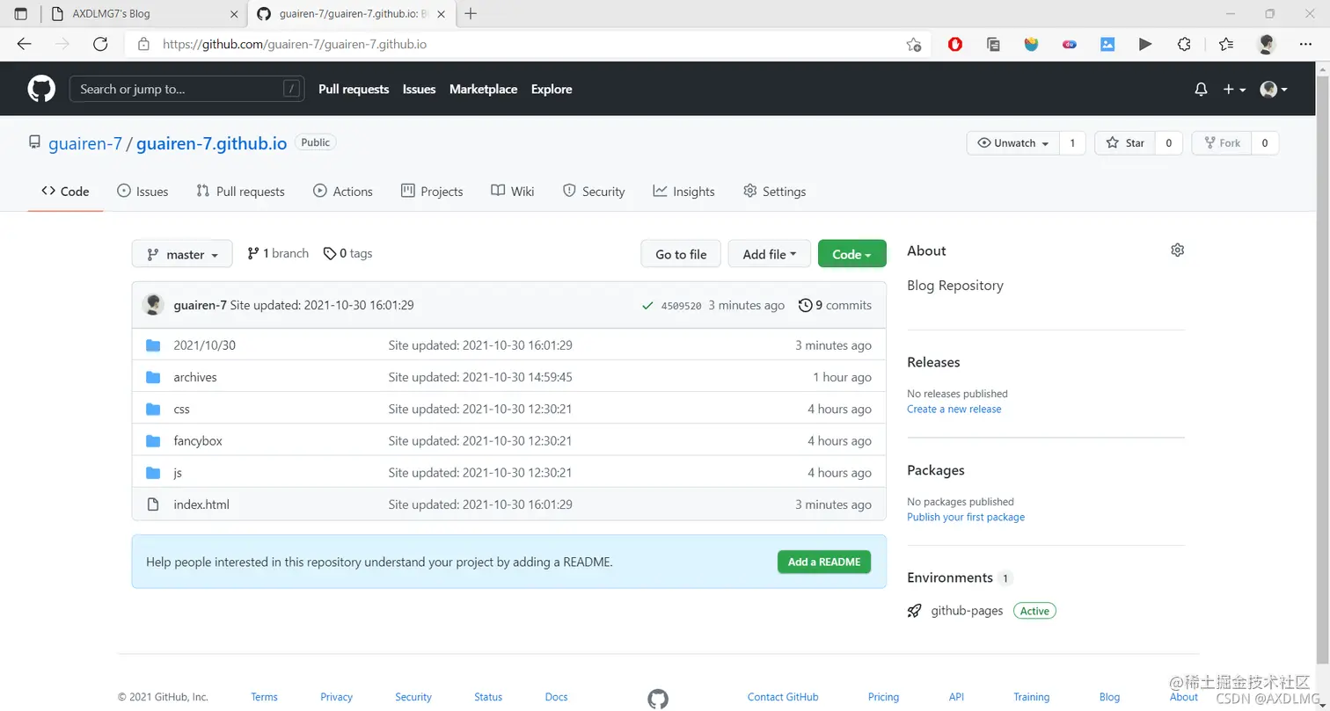The image size is (1330, 711).
Task: Switch to the Pull requests repository tab
Action: click(240, 192)
